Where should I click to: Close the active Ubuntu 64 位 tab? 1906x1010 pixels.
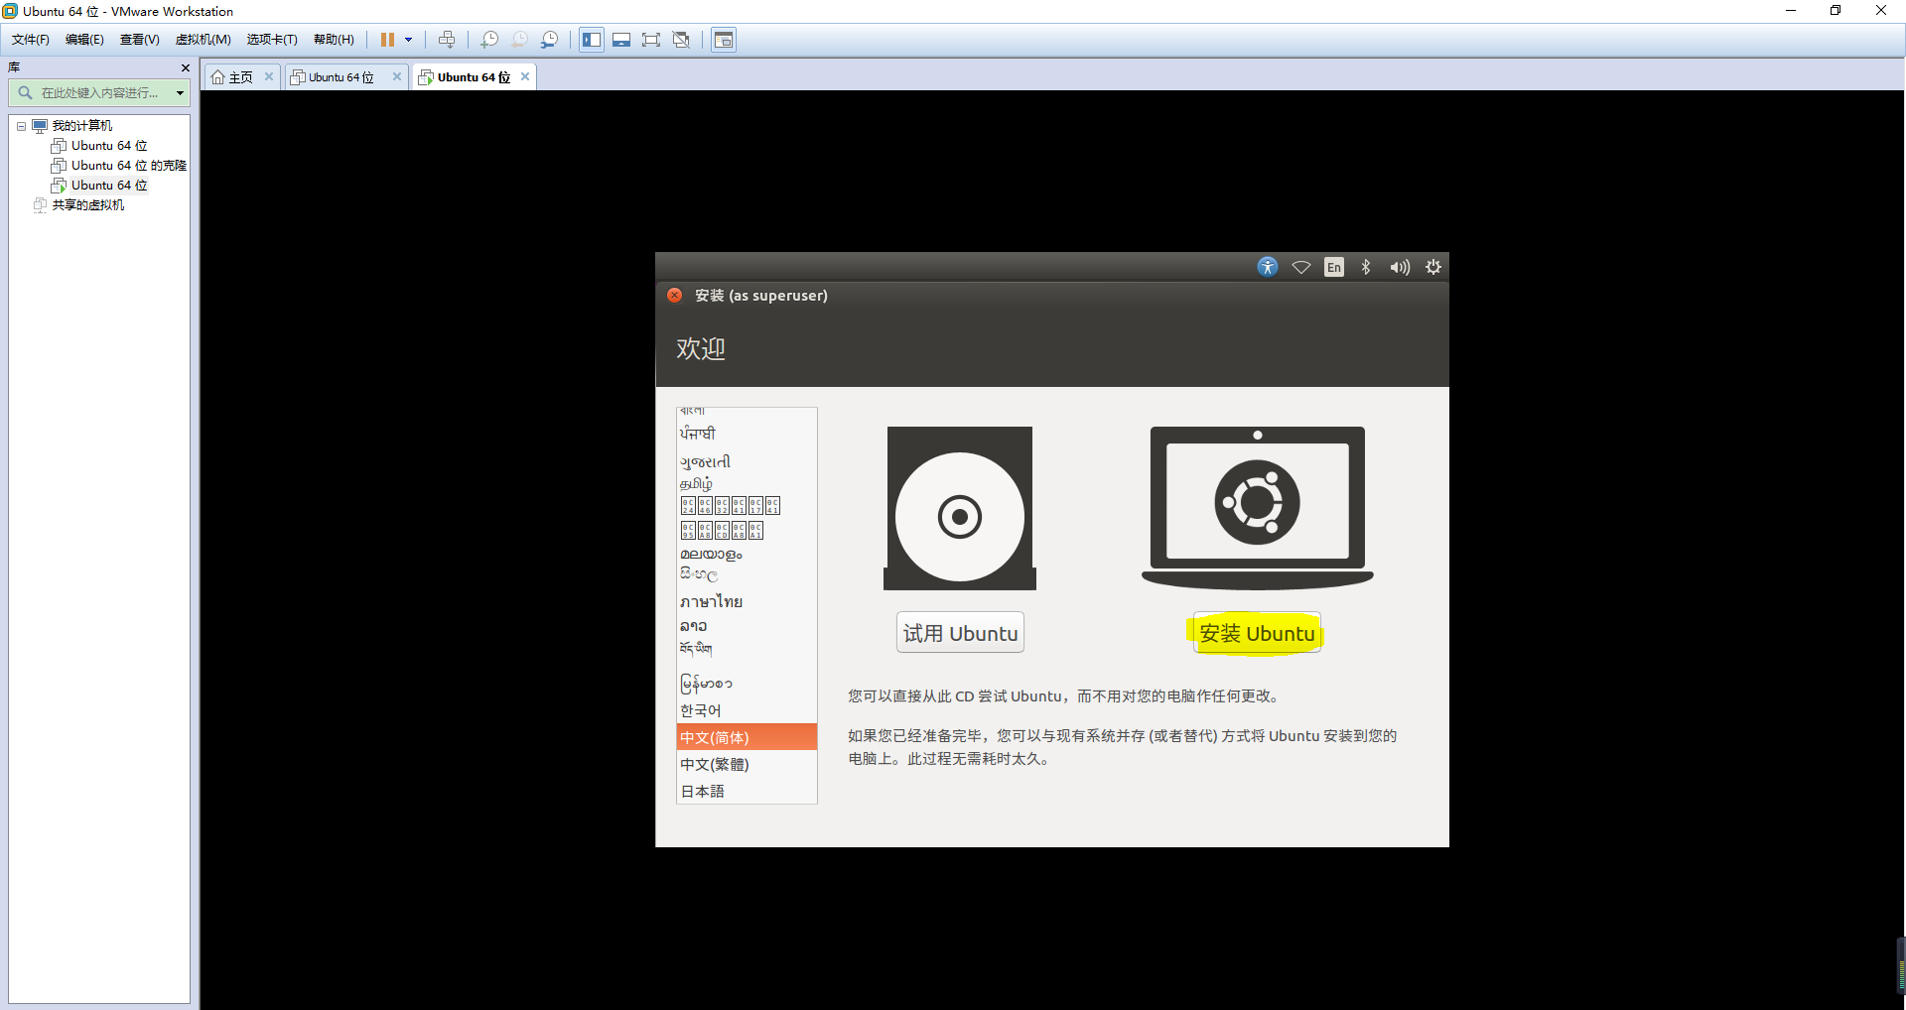525,76
